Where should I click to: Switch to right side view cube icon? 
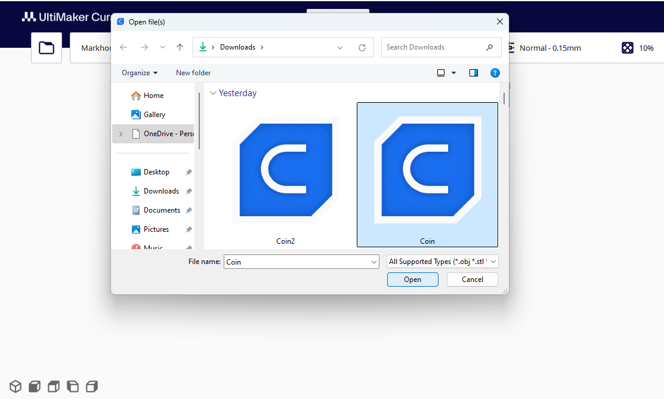pyautogui.click(x=92, y=386)
